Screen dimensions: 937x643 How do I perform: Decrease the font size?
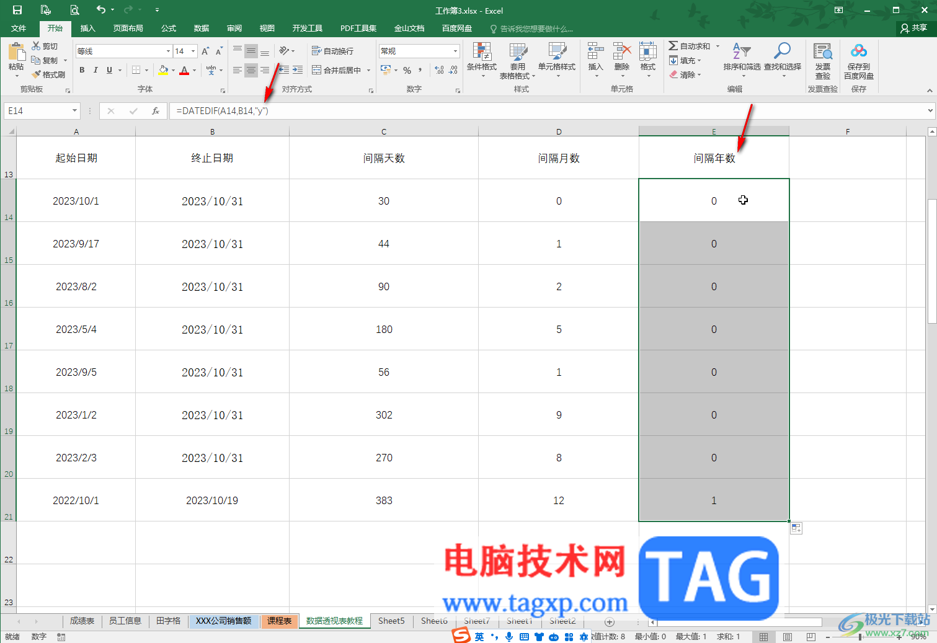click(x=219, y=51)
